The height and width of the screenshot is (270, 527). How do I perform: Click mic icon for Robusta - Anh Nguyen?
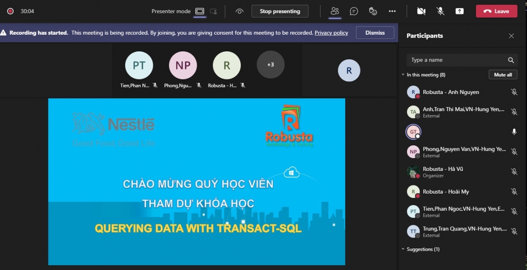point(514,92)
